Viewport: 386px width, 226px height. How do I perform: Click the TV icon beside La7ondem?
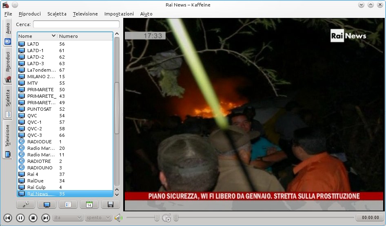22,70
